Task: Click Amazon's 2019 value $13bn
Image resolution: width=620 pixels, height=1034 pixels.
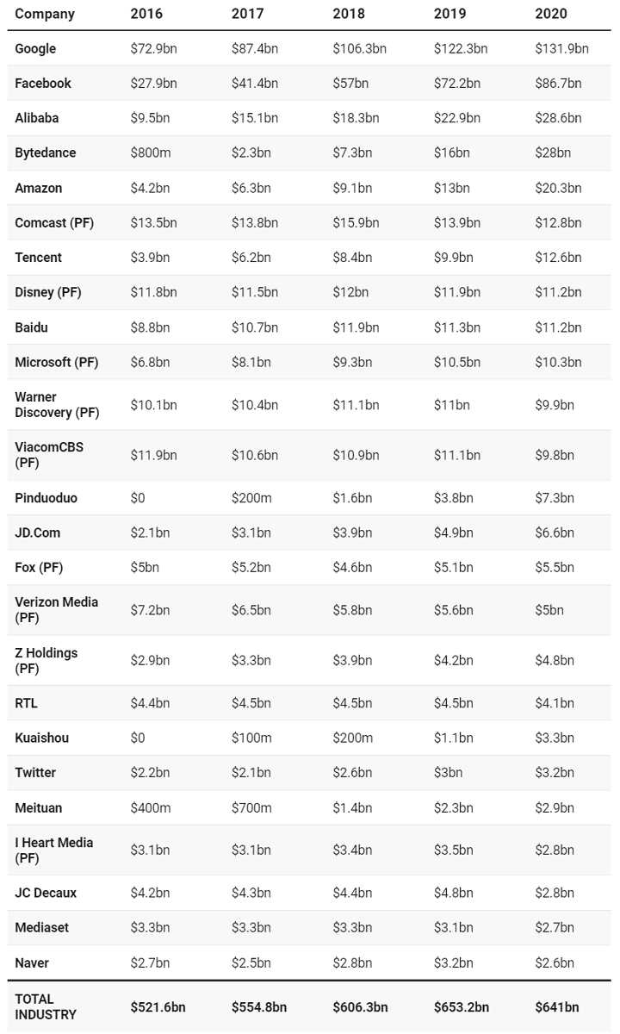Action: [x=452, y=188]
